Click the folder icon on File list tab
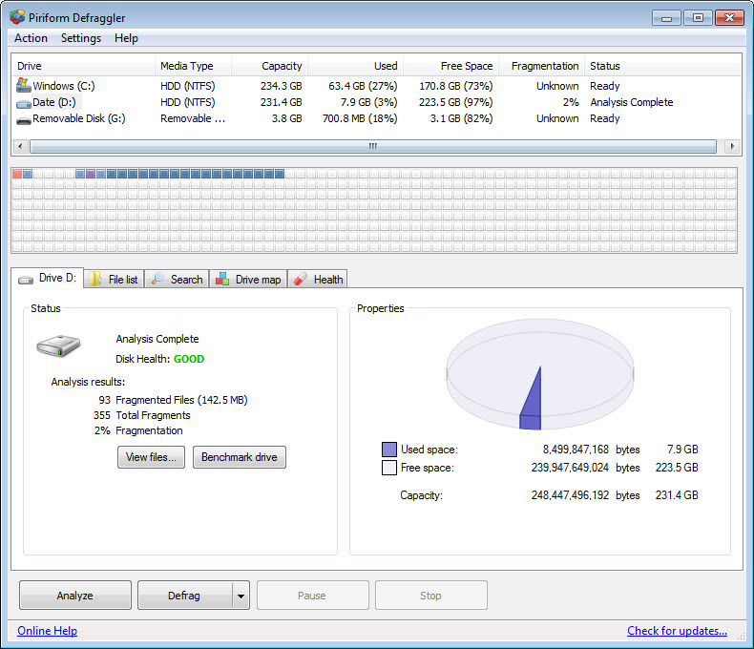754x649 pixels. [94, 279]
